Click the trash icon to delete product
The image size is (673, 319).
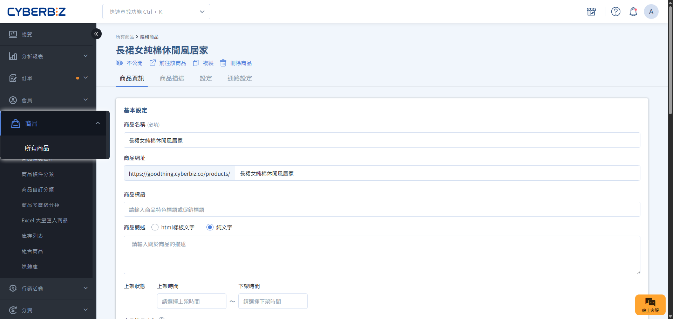pyautogui.click(x=223, y=63)
